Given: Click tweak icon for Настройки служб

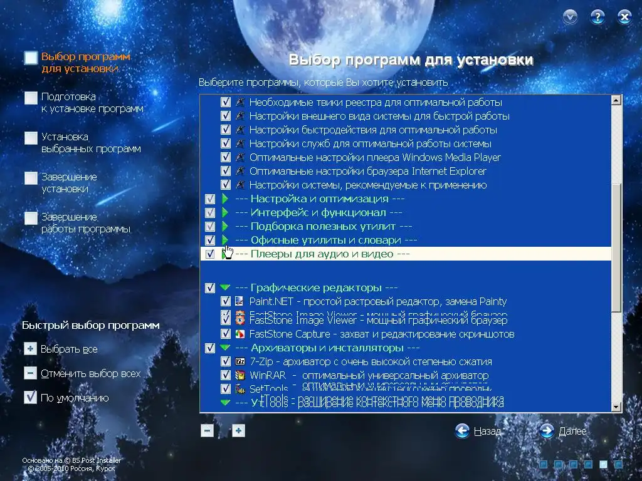Looking at the screenshot, I should coord(240,143).
